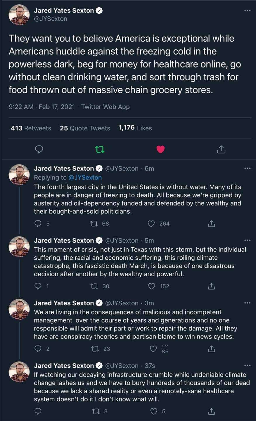This screenshot has height=421, width=256.
Task: Share the main tweet
Action: coord(221,149)
